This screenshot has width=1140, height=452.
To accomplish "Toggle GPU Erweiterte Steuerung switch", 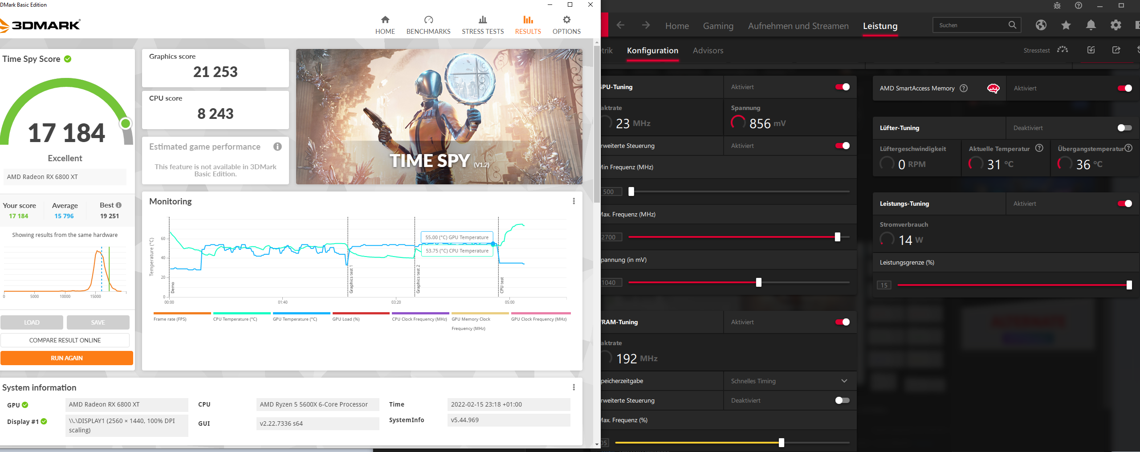I will 842,146.
